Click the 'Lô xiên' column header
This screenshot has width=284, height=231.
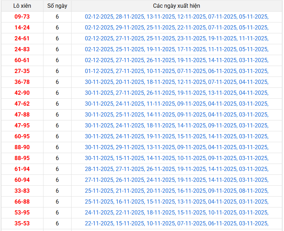click(22, 6)
